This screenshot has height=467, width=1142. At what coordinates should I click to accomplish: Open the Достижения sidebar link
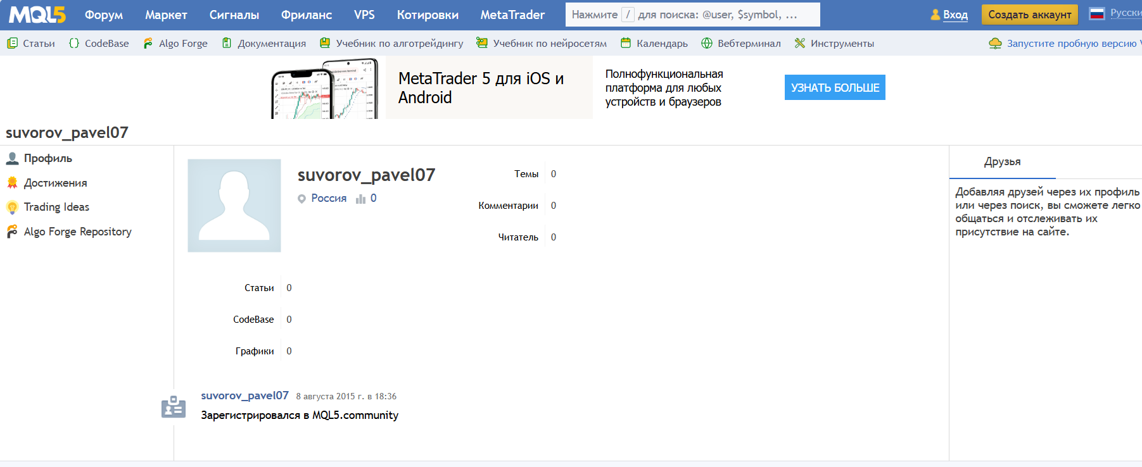pos(56,183)
